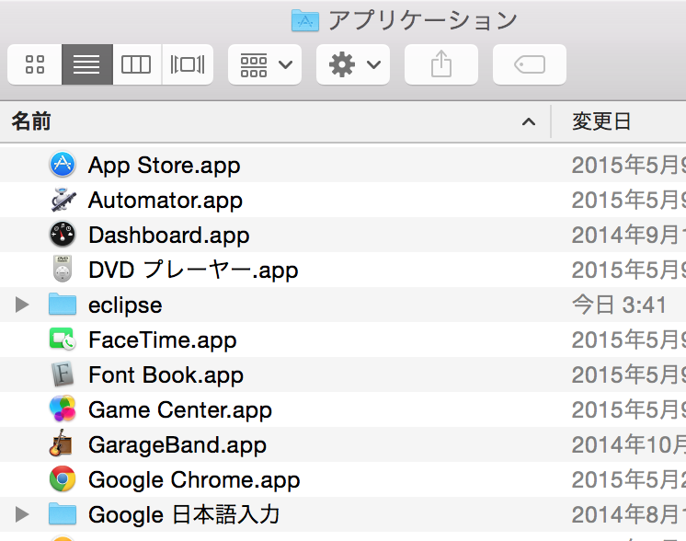Select list view mode

point(87,64)
